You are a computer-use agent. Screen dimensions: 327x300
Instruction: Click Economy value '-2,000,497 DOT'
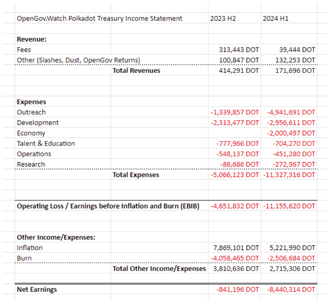291,133
